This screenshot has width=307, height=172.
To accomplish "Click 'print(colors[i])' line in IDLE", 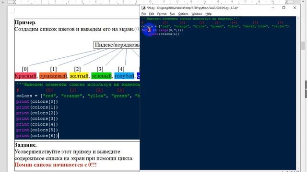I will tap(164, 34).
